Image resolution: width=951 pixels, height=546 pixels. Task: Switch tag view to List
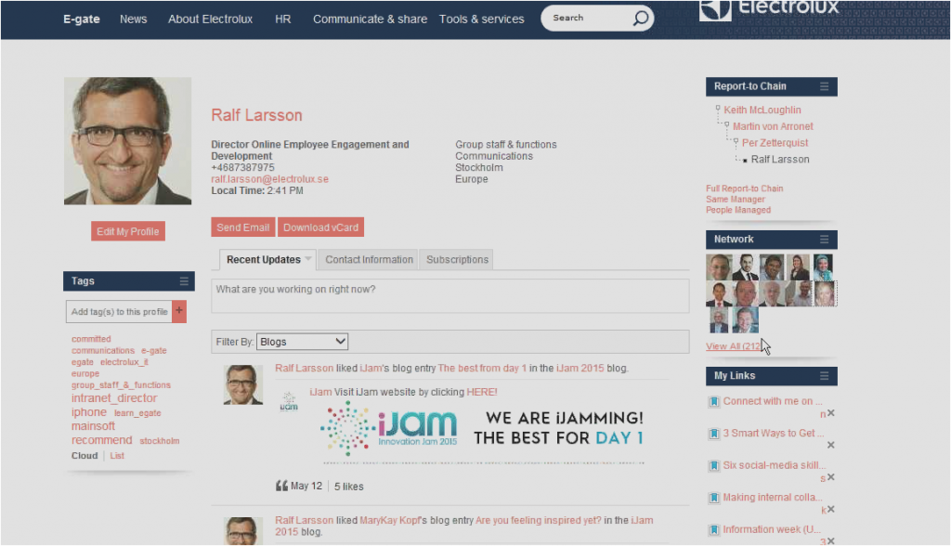[117, 456]
